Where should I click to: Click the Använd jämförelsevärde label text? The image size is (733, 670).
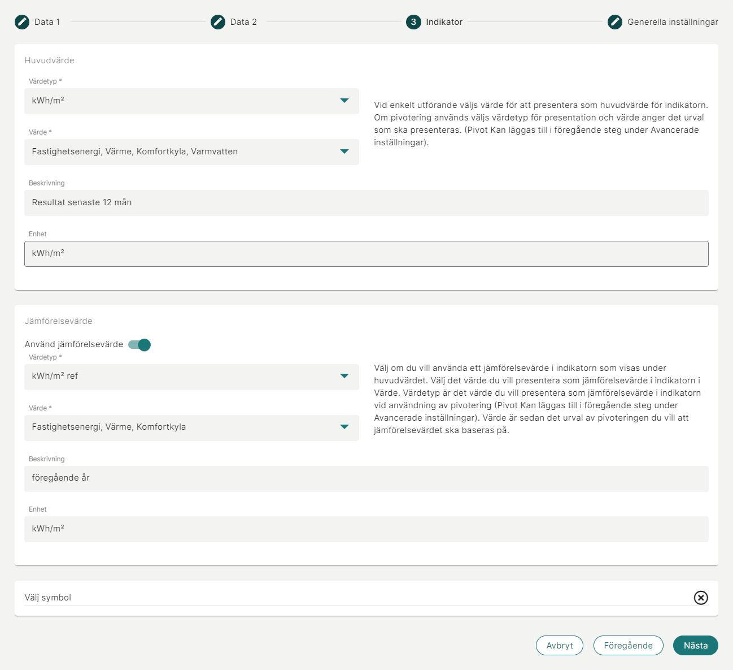click(73, 344)
